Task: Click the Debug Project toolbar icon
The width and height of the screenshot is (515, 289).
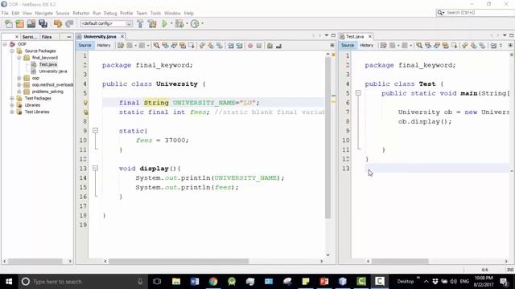Action: pyautogui.click(x=179, y=23)
